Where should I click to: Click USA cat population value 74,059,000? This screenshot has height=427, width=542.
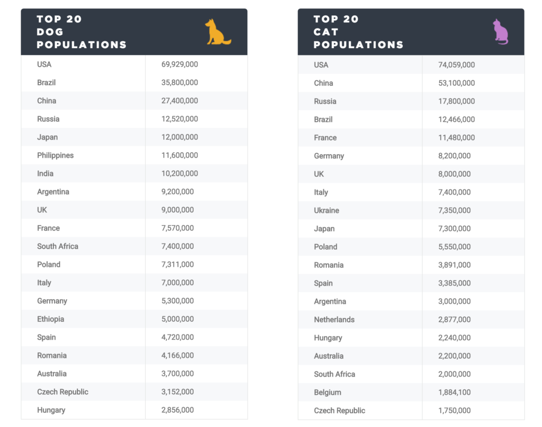coord(456,65)
